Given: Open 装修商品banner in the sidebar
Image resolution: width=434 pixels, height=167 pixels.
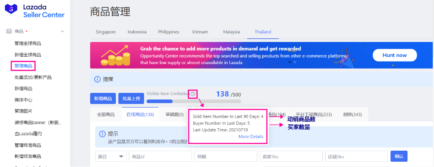Looking at the screenshot, I should coord(38,123).
